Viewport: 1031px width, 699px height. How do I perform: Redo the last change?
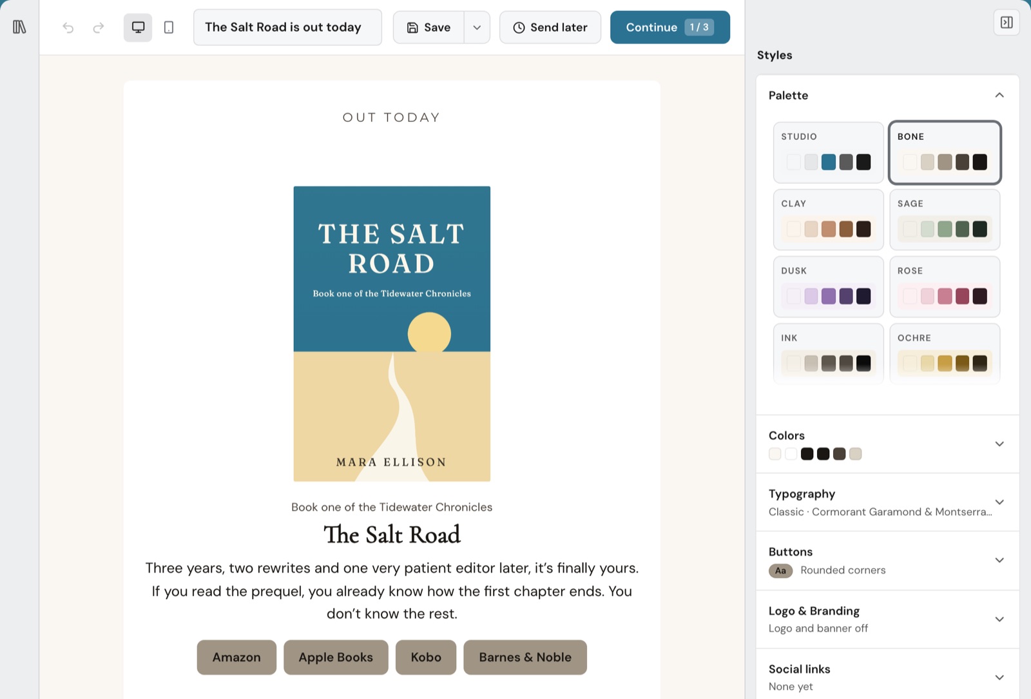(x=99, y=27)
